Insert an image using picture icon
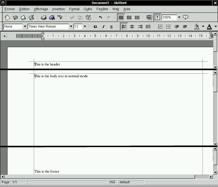Image resolution: width=218 pixels, height=187 pixels. coord(149,17)
